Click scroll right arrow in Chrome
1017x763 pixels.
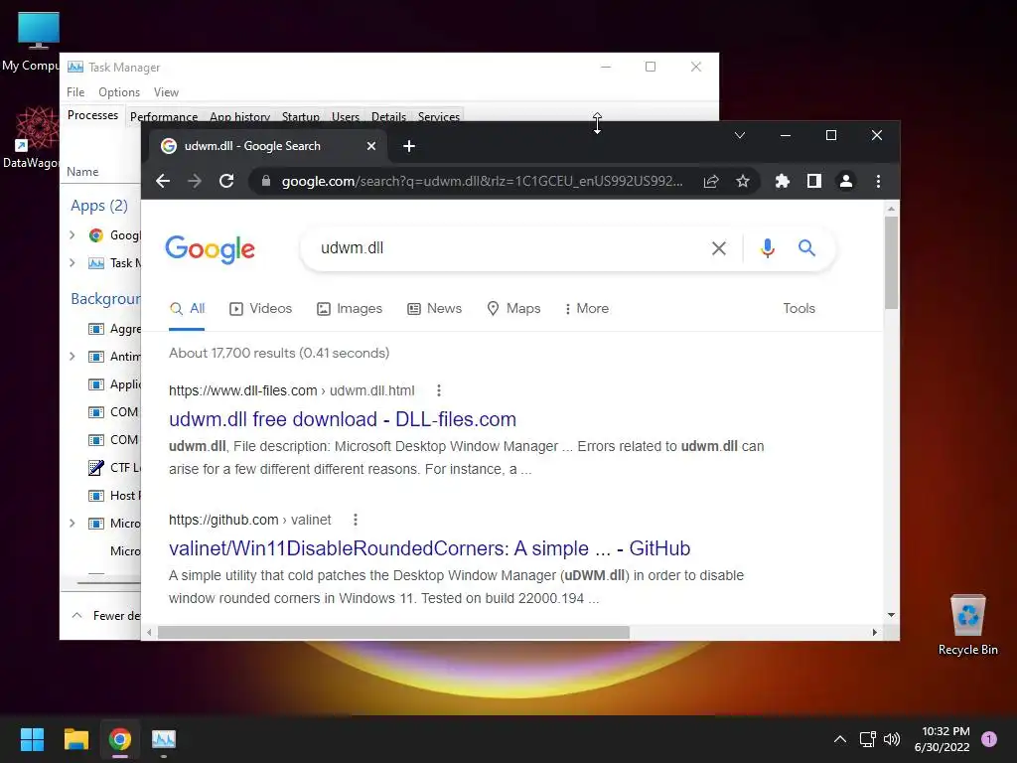874,632
